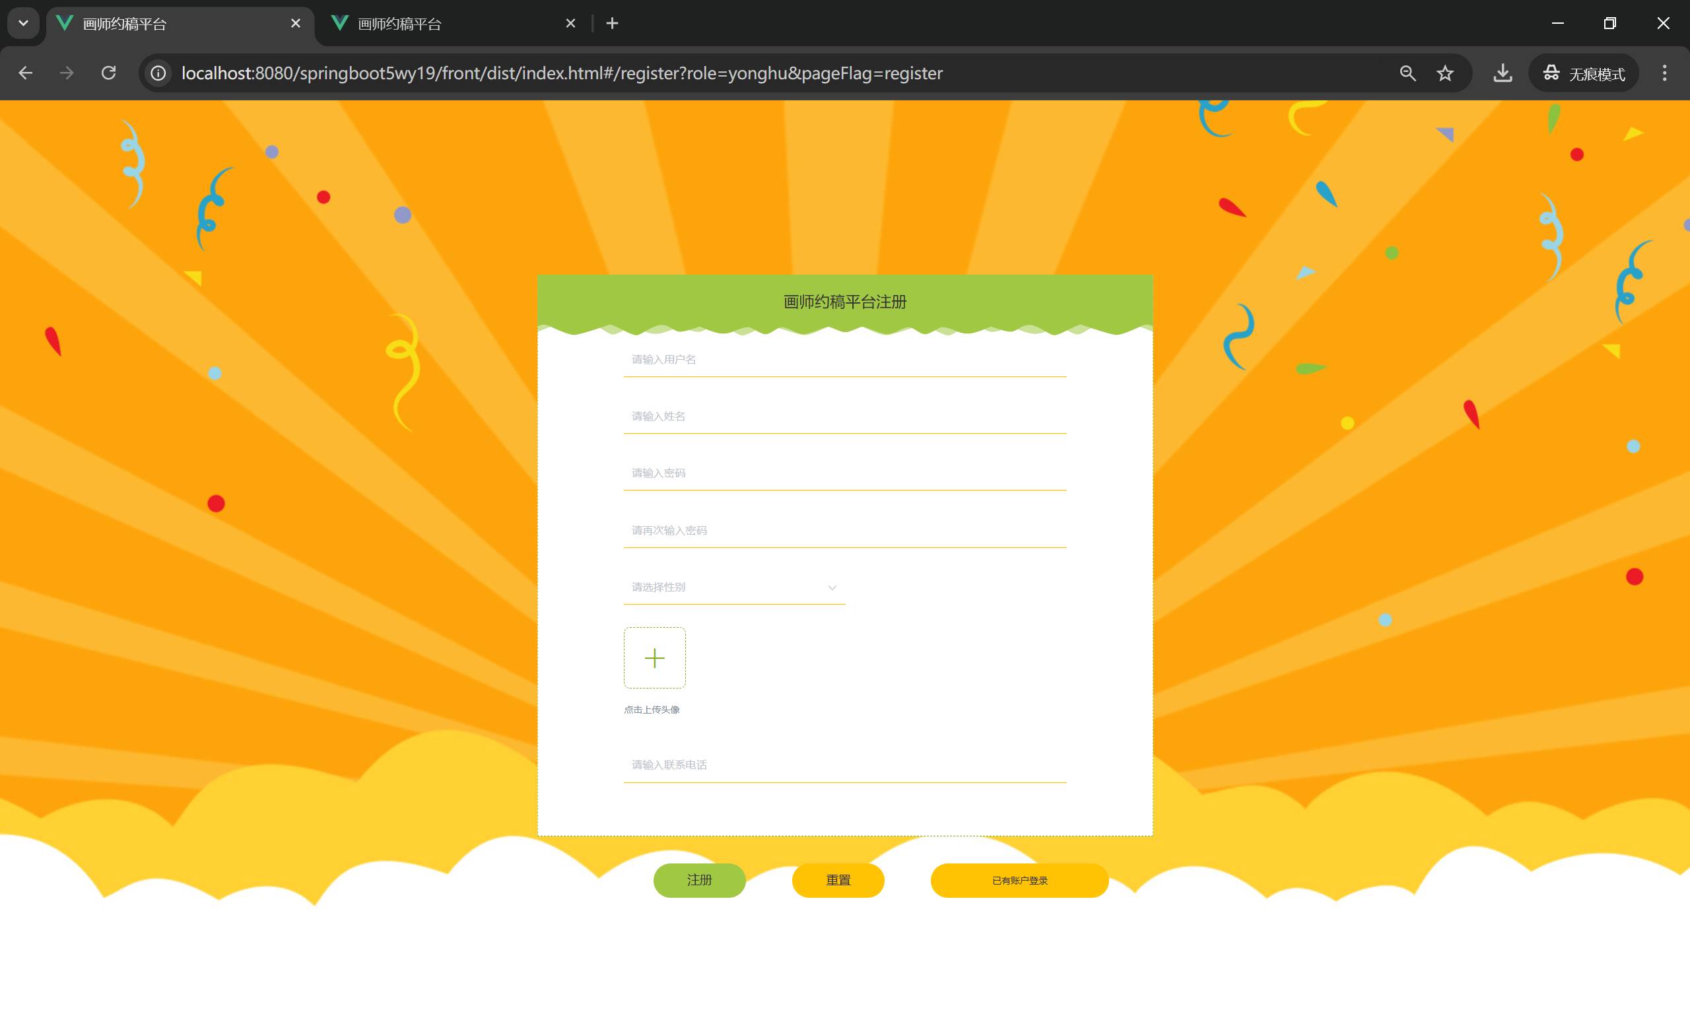Open a new browser tab
Image resolution: width=1690 pixels, height=1010 pixels.
612,23
